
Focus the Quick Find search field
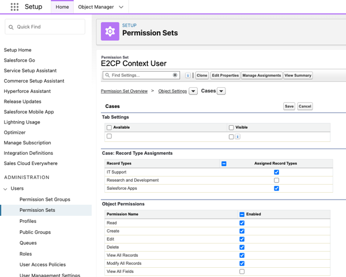point(45,27)
